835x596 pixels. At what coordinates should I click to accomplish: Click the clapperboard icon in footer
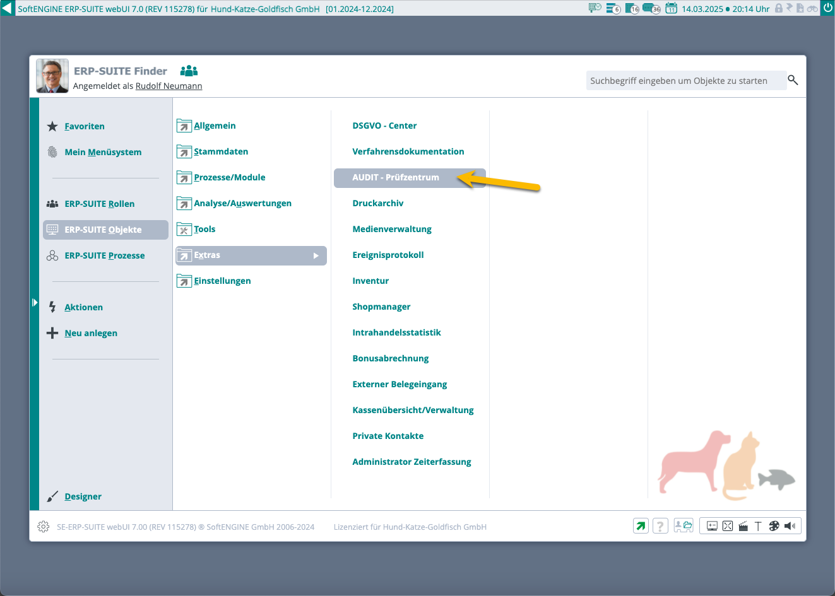click(743, 526)
